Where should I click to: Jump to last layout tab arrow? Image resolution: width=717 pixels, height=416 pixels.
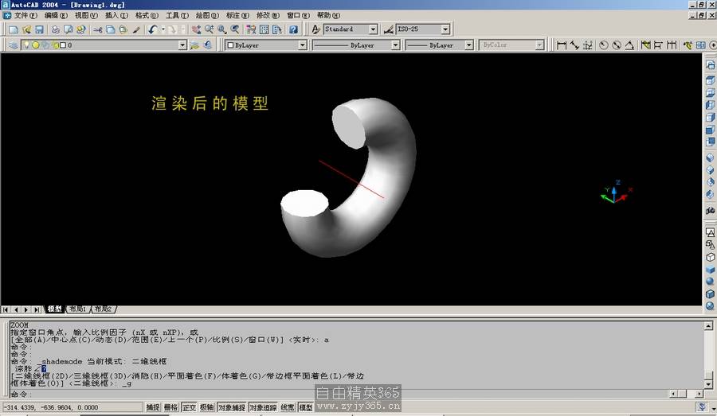(37, 309)
